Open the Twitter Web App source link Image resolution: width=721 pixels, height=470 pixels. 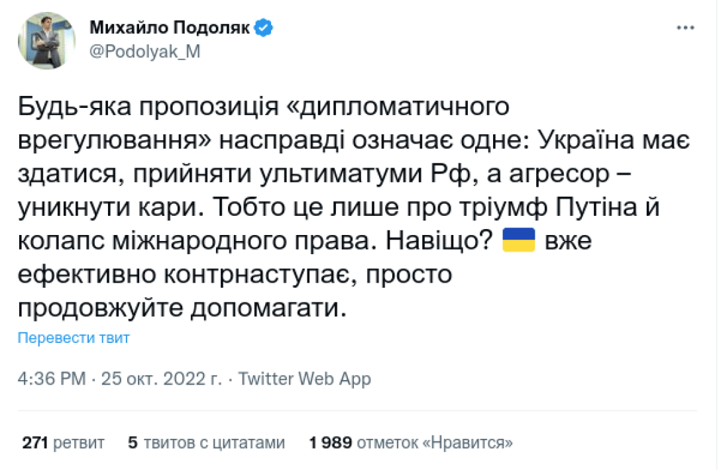click(304, 379)
